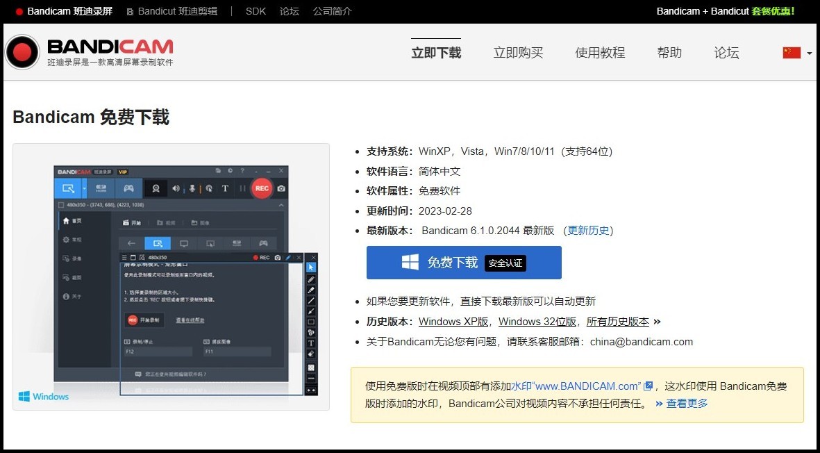Open game recording mode icon in toolbar
820x453 pixels.
[128, 188]
